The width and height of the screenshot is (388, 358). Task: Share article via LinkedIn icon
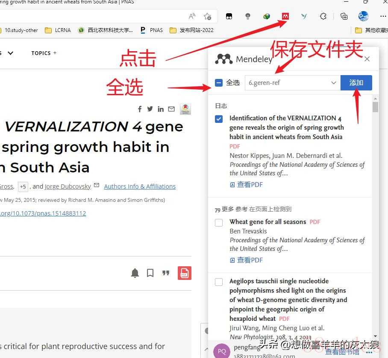click(x=161, y=109)
